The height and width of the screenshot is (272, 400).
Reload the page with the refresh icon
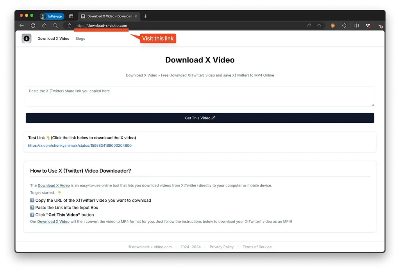33,26
